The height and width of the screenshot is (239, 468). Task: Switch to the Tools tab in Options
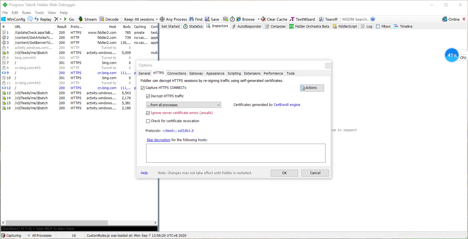pos(291,73)
